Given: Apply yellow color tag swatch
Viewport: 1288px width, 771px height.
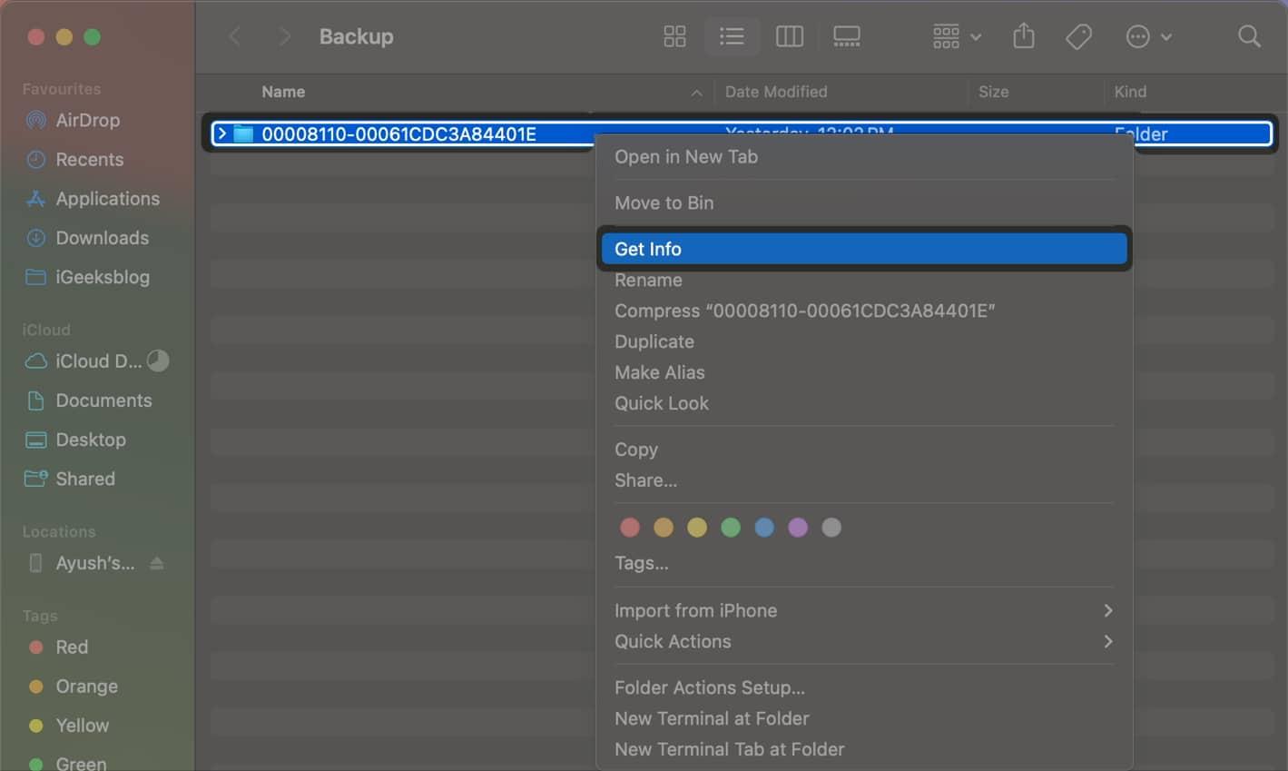Looking at the screenshot, I should coord(697,528).
